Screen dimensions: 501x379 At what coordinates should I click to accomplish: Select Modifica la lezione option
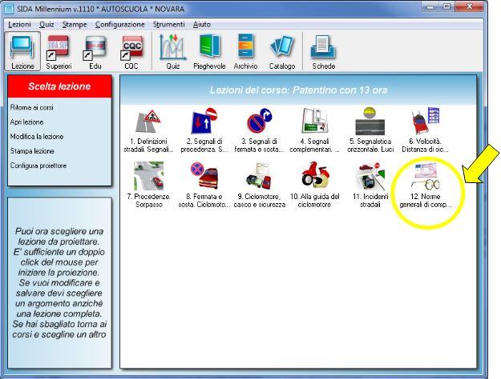tap(36, 136)
